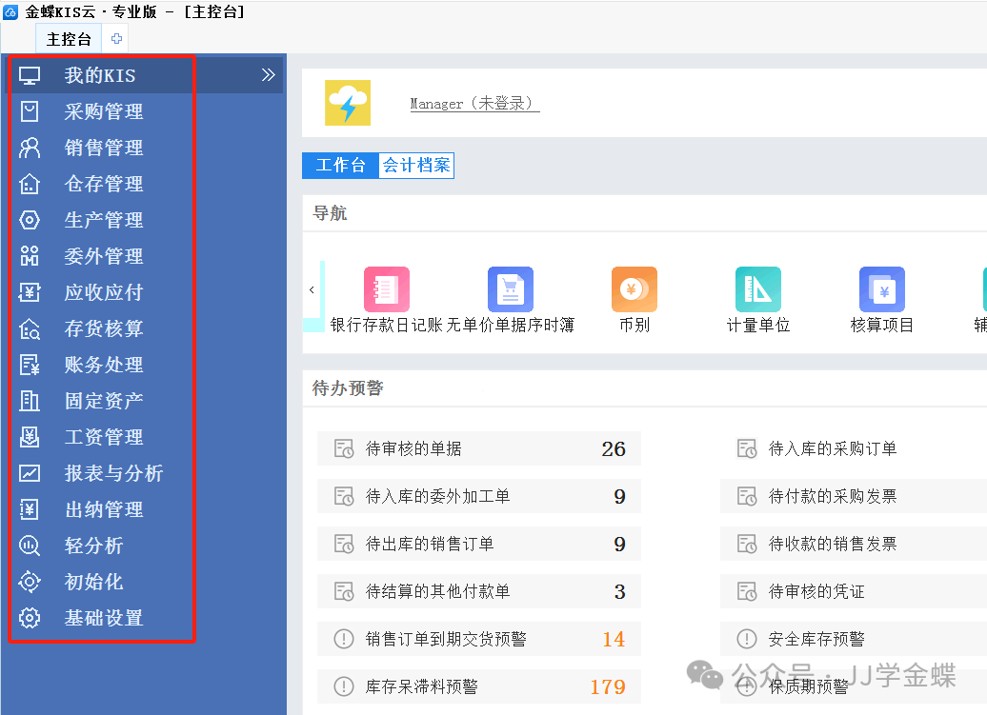Image resolution: width=987 pixels, height=715 pixels.
Task: Open 报表与分析 module in sidebar
Action: point(113,473)
